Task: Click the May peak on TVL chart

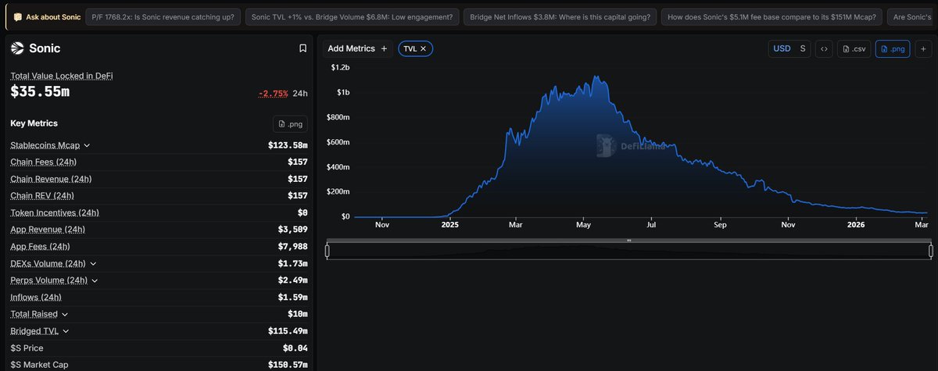Action: pos(596,77)
